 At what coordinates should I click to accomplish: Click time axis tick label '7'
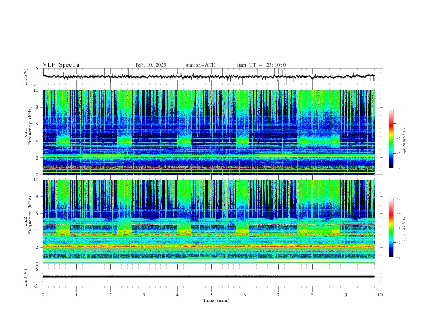[279, 295]
